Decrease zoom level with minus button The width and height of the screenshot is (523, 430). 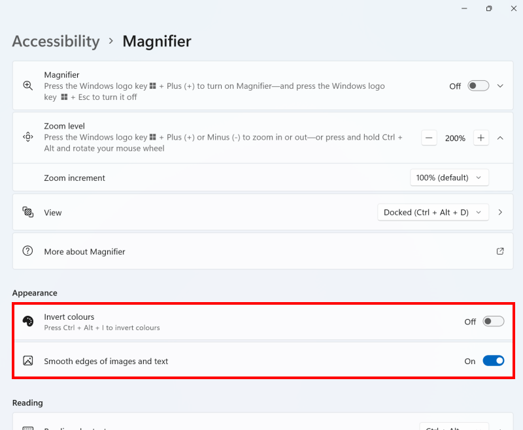(x=429, y=138)
